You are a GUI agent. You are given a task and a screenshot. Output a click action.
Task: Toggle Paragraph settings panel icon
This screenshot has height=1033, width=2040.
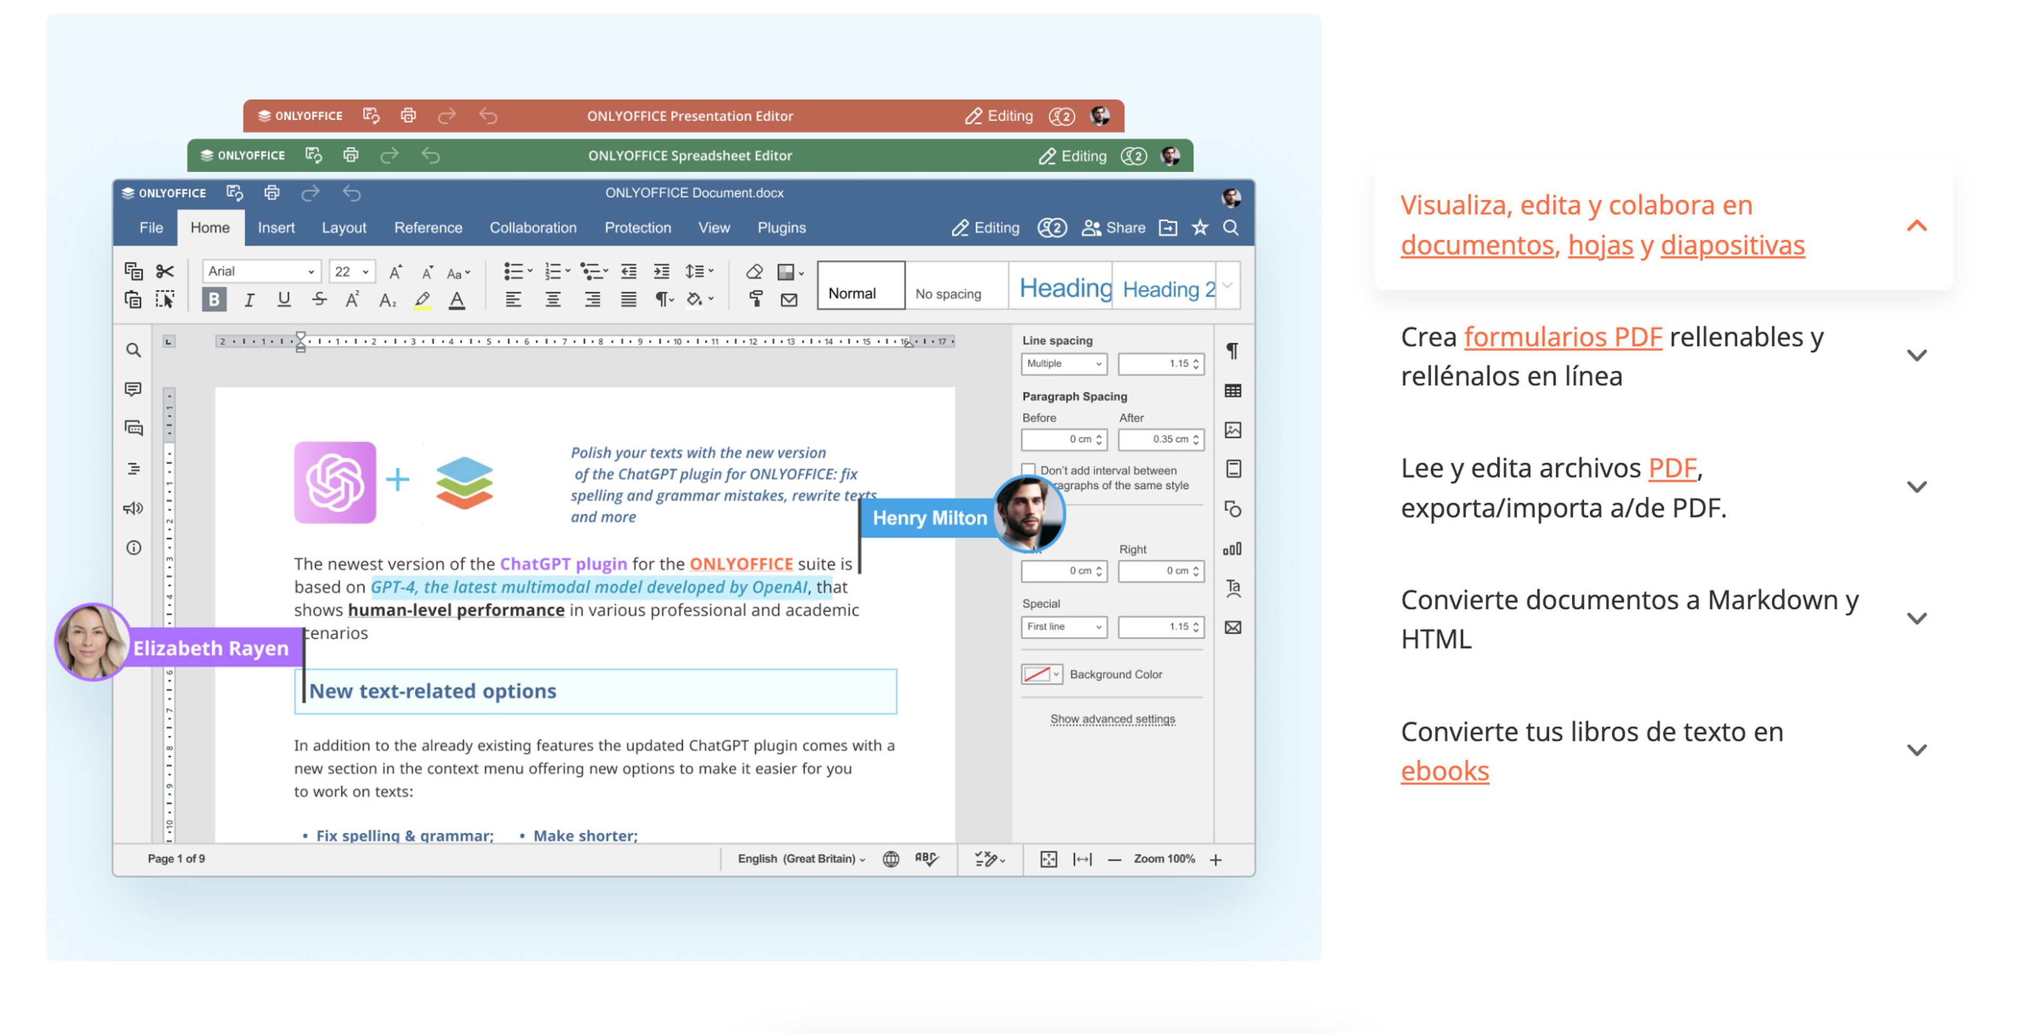point(1232,351)
